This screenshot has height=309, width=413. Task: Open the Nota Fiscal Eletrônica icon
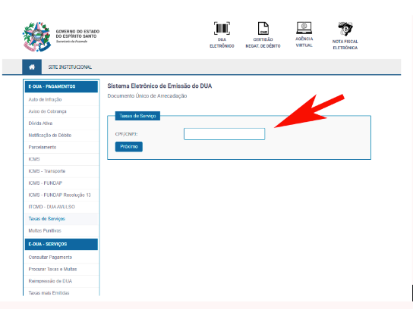345,29
